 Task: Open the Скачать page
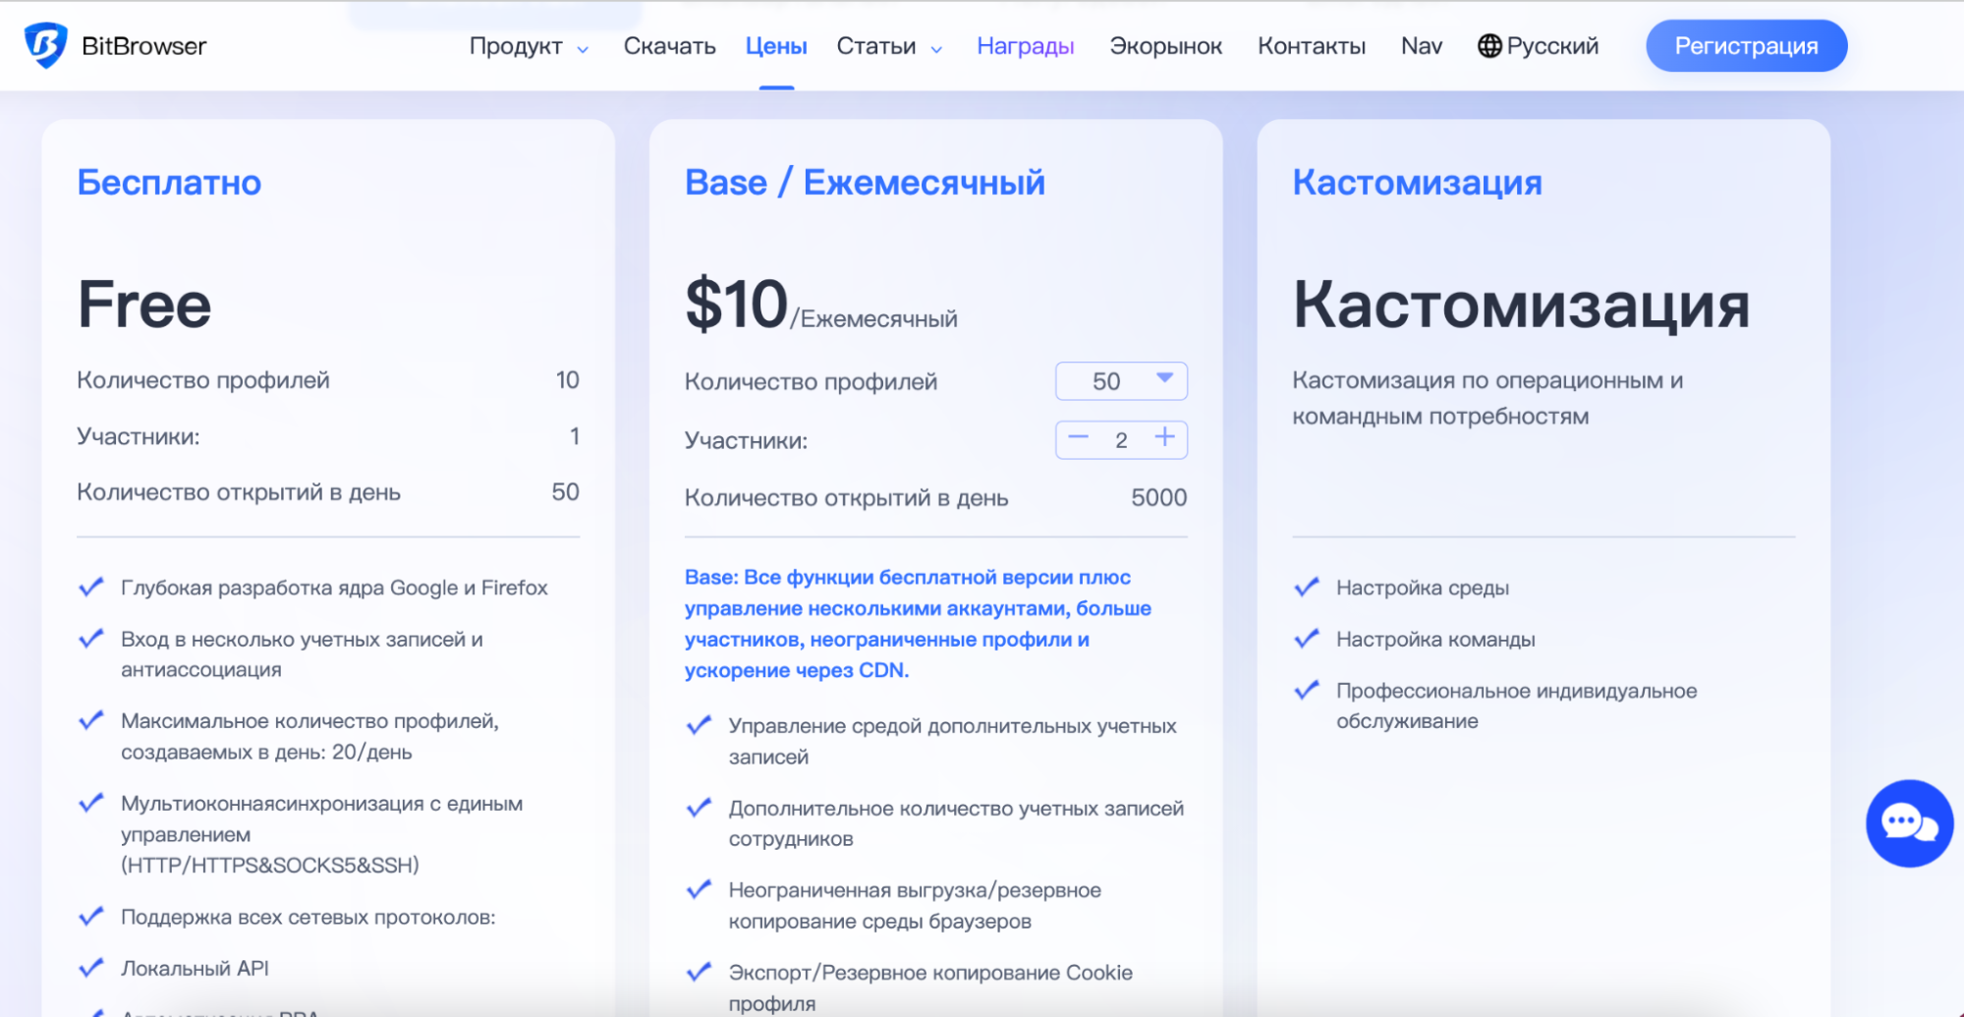[x=669, y=46]
